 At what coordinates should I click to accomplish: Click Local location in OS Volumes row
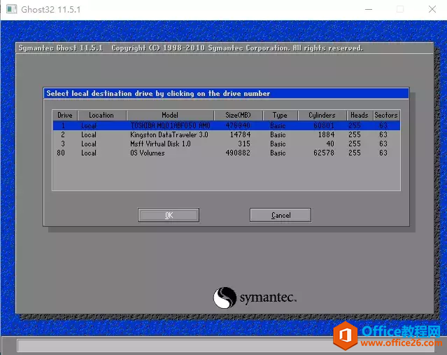click(x=89, y=153)
